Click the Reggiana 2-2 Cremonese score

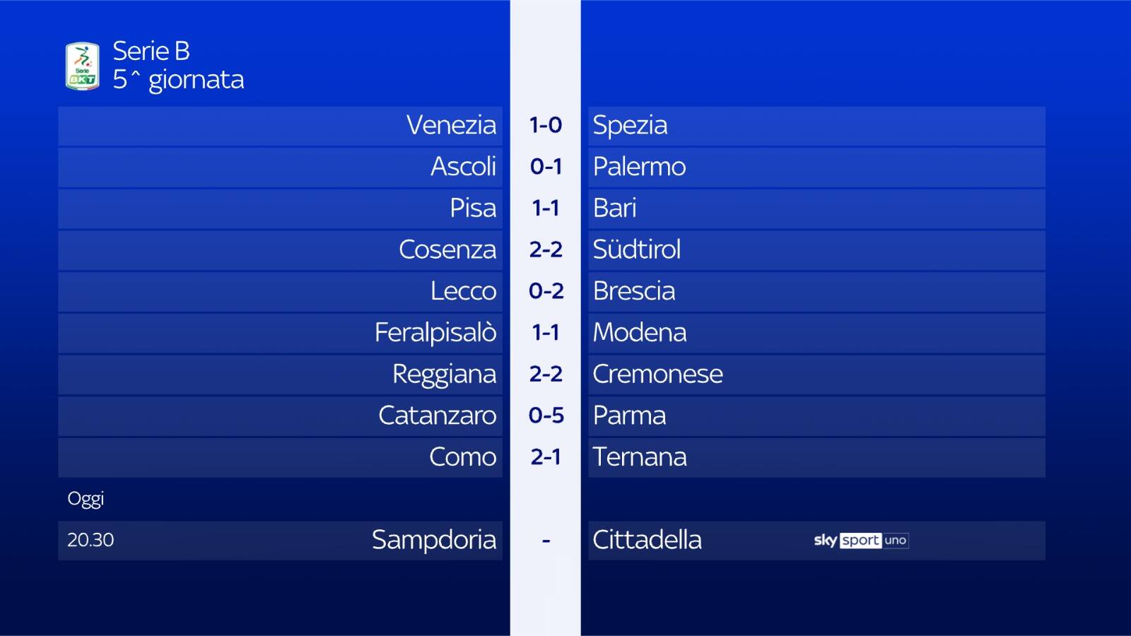546,374
